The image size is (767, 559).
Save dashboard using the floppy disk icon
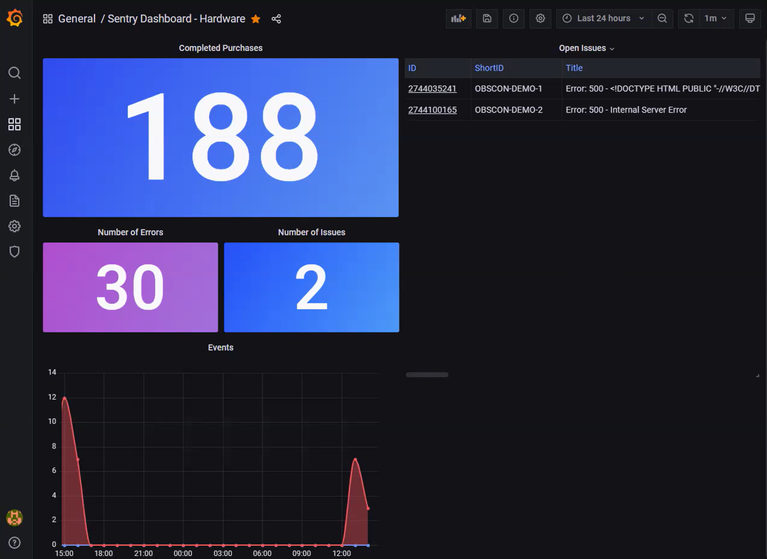[487, 18]
